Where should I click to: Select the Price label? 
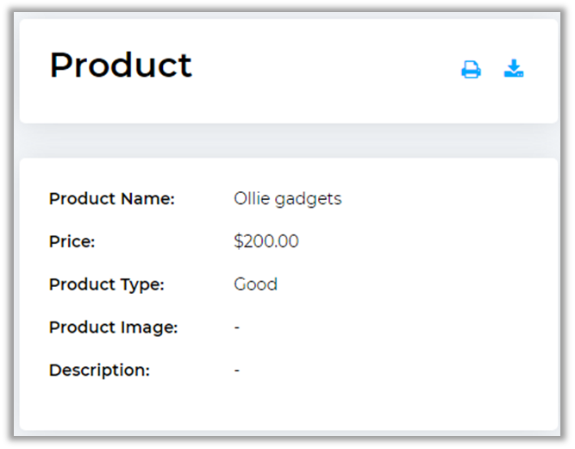(x=72, y=242)
